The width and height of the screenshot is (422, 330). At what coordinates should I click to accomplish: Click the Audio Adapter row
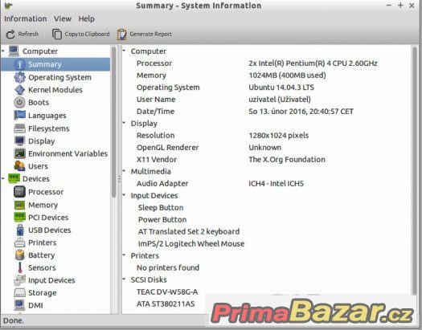[266, 184]
